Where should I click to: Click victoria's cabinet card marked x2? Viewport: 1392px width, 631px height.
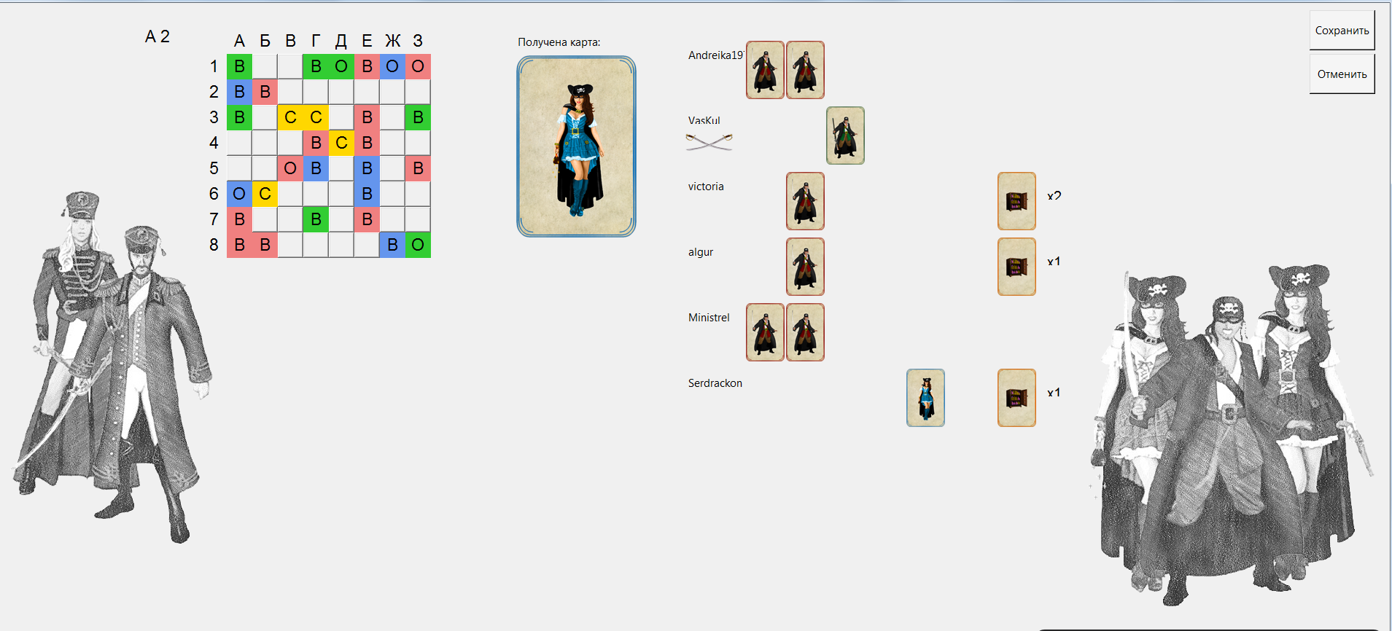coord(1016,201)
